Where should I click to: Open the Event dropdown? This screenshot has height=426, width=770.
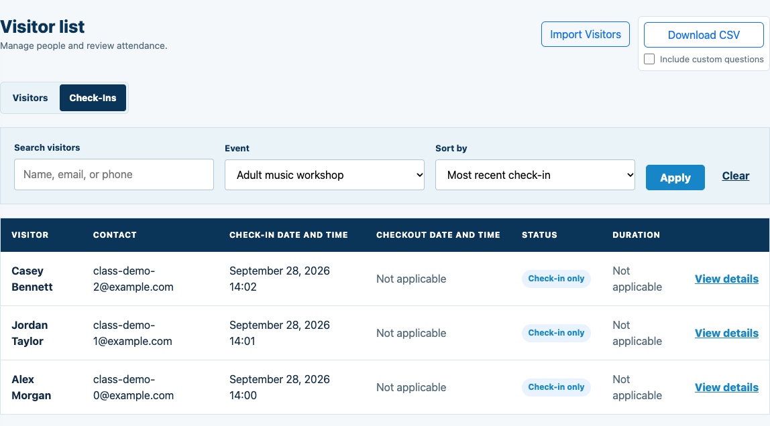(x=325, y=175)
